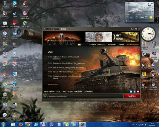Open GYIK footer link
The width and height of the screenshot is (159, 127).
pyautogui.click(x=59, y=92)
